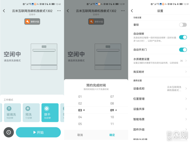
Task: Tap the selected hour 03
Action: [80, 110]
